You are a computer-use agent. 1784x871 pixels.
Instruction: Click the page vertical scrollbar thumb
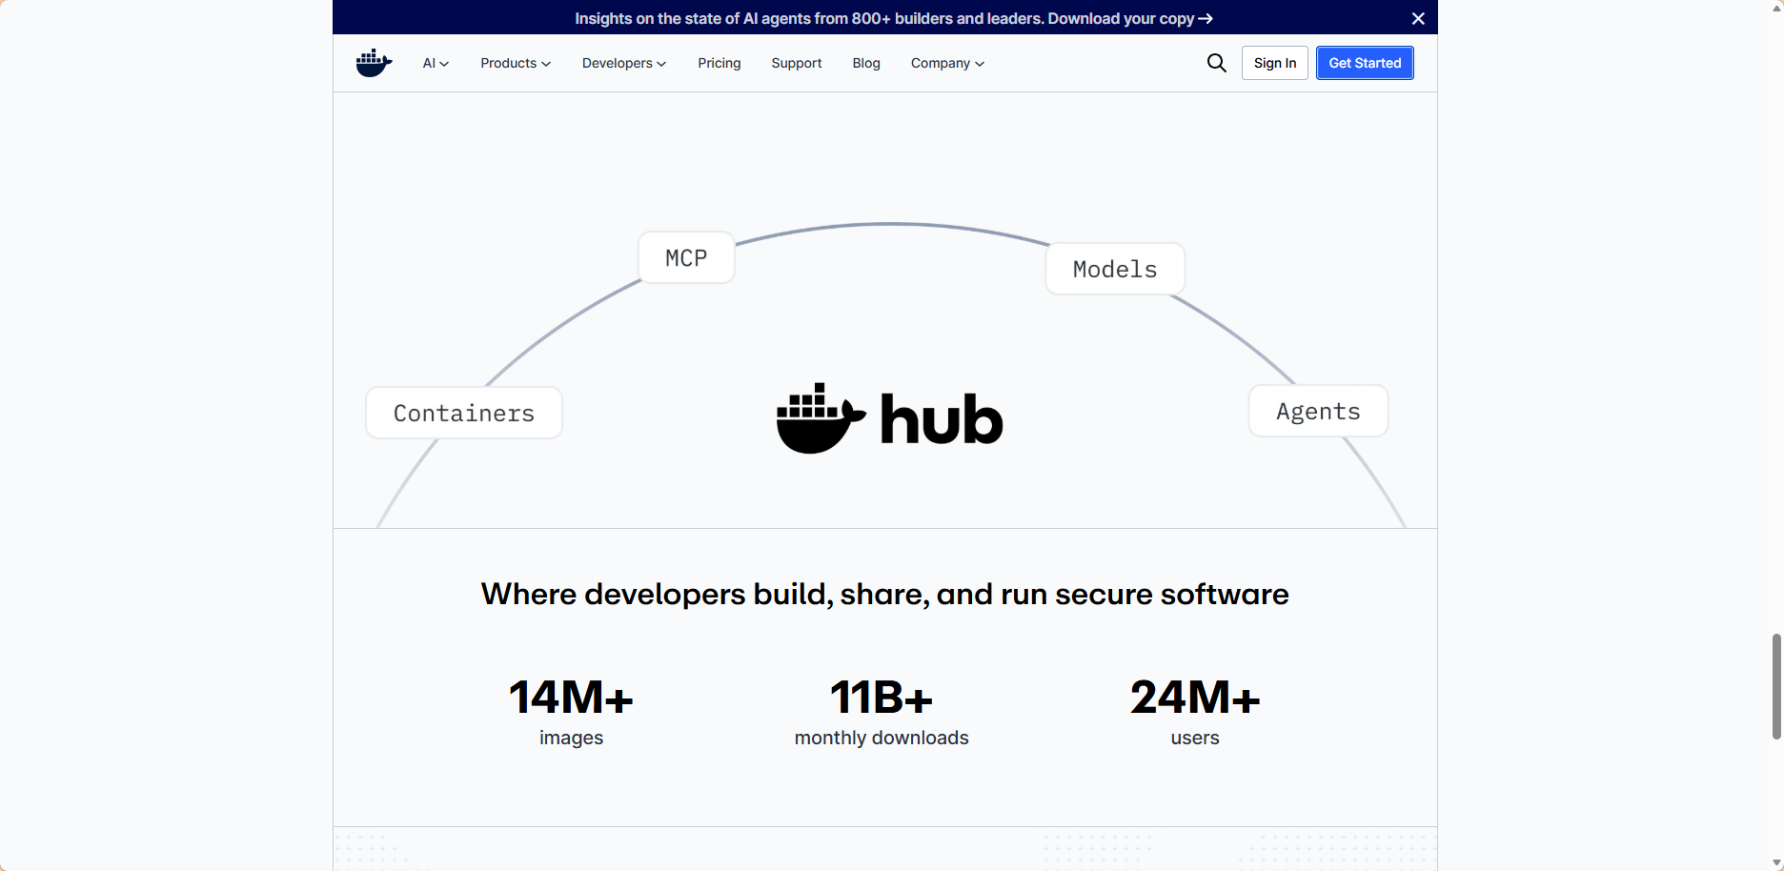tap(1776, 686)
